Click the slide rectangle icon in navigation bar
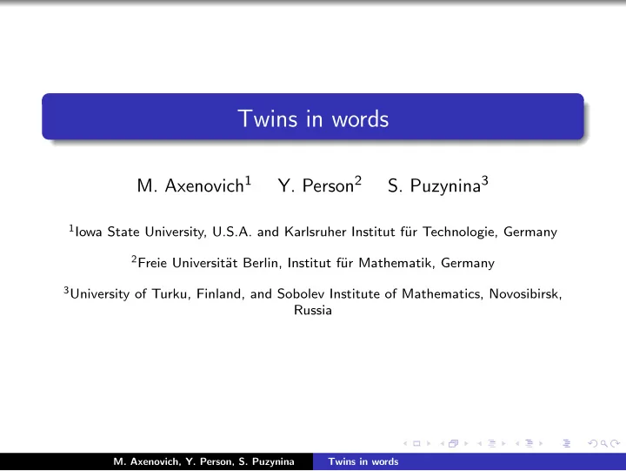The width and height of the screenshot is (626, 471). pyautogui.click(x=416, y=443)
